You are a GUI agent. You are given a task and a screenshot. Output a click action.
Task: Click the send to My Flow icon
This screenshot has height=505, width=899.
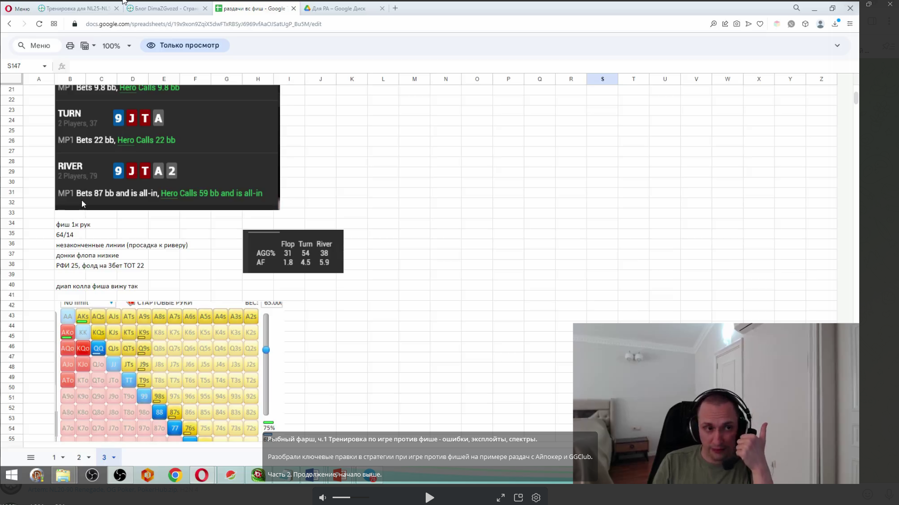point(748,24)
